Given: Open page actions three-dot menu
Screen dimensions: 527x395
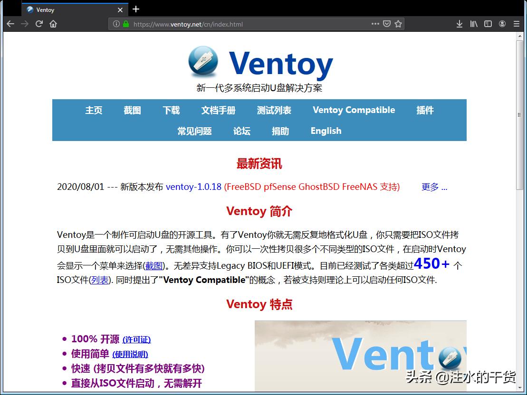Looking at the screenshot, I should (x=375, y=24).
